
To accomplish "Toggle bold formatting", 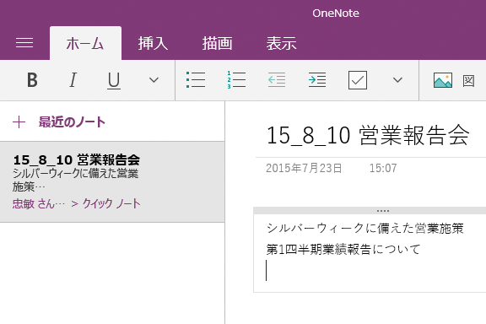I will [32, 80].
